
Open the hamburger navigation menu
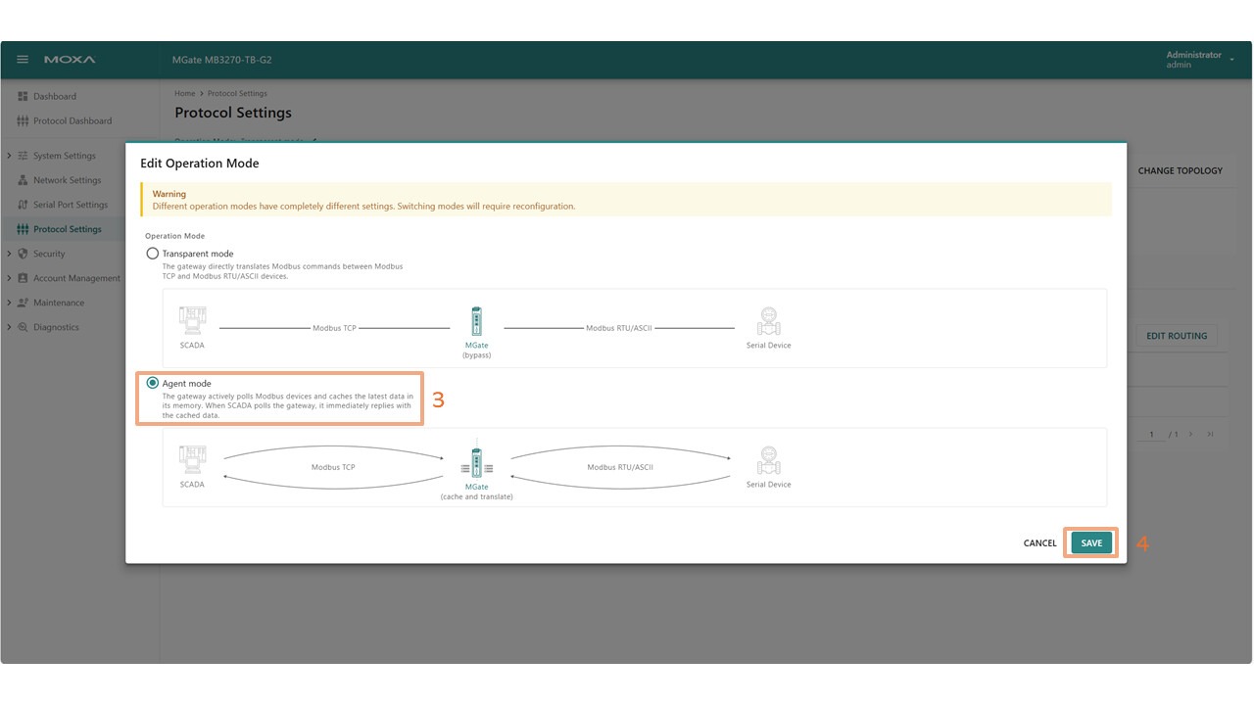point(23,60)
